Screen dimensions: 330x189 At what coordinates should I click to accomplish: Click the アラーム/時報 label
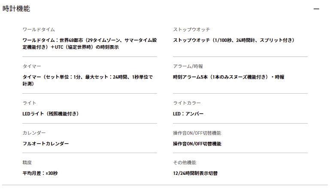(x=188, y=67)
